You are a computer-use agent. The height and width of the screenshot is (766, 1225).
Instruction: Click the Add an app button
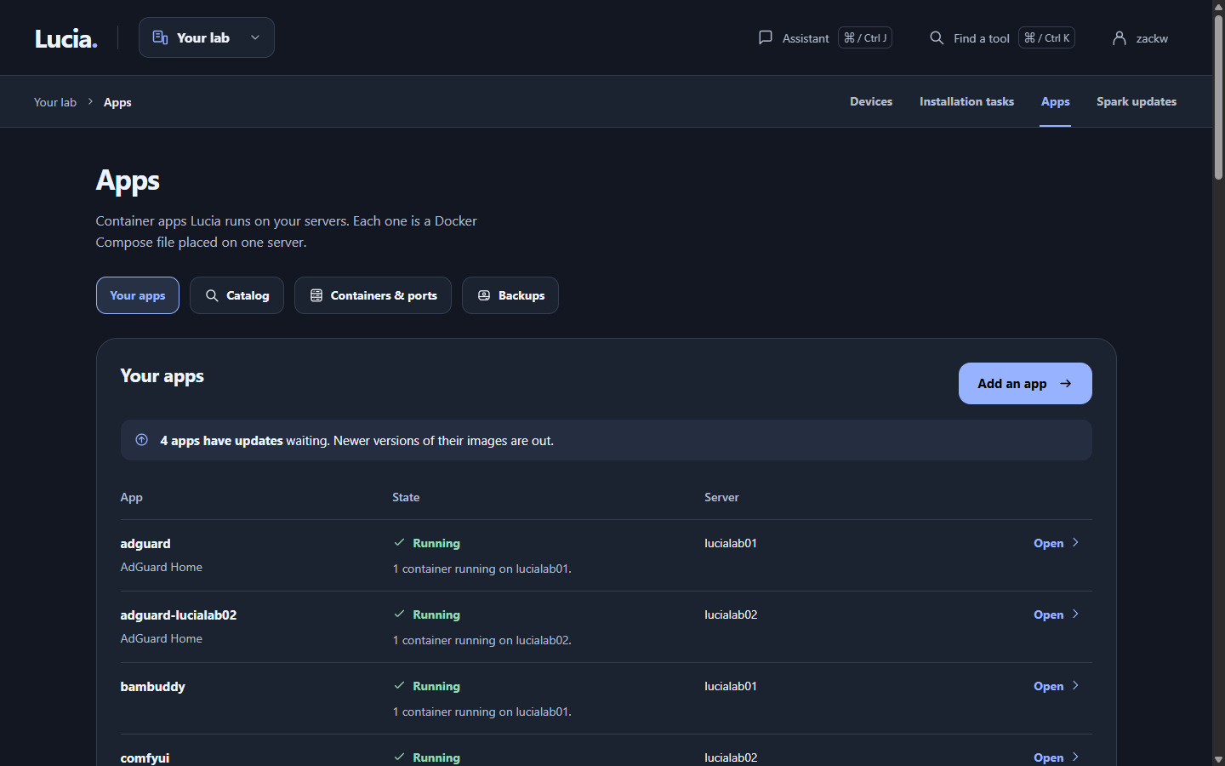1025,384
